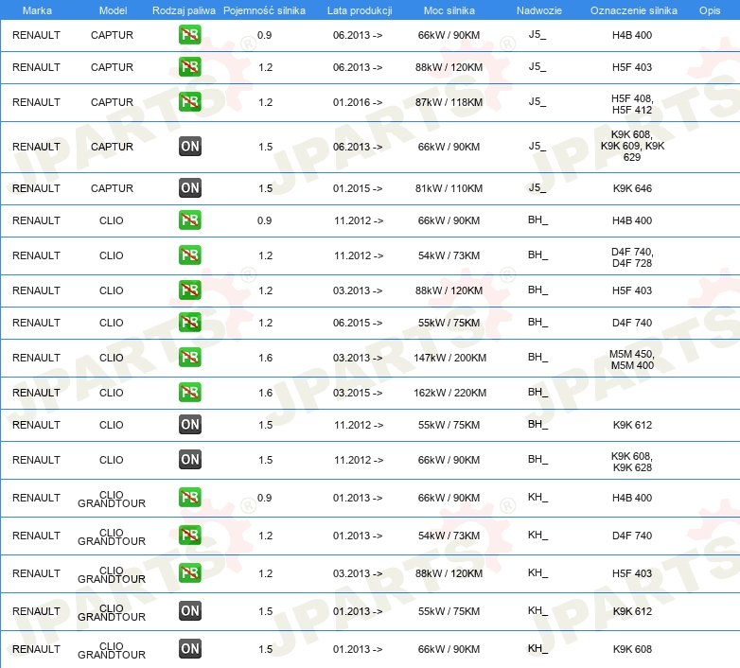Click the PB icon in Clio 147kW / 200KM row
740x668 pixels.
click(190, 358)
